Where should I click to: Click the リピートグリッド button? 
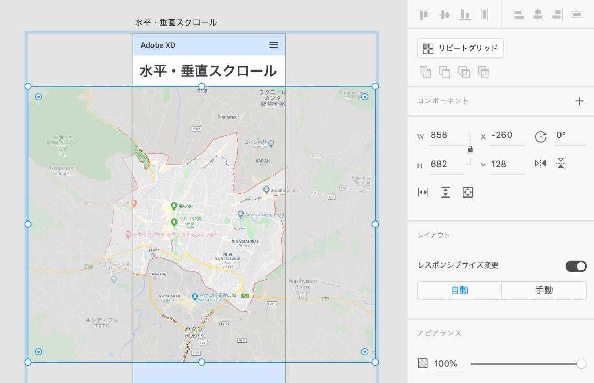tap(460, 48)
